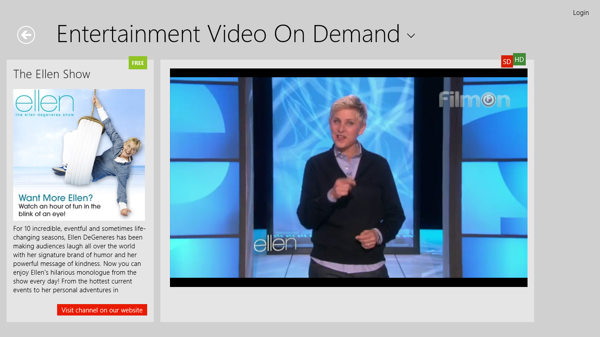Expand the Entertainment Video On Demand dropdown chevron
Viewport: 600px width, 337px height.
coord(411,36)
